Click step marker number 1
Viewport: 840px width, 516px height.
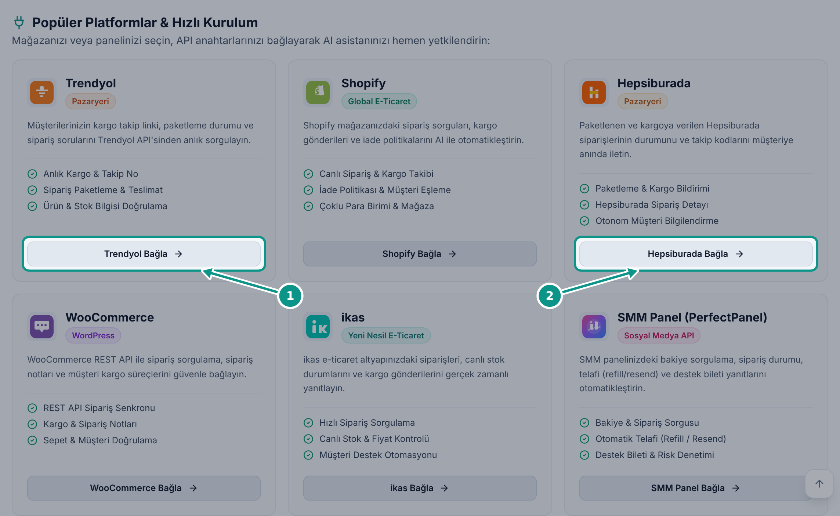(290, 296)
